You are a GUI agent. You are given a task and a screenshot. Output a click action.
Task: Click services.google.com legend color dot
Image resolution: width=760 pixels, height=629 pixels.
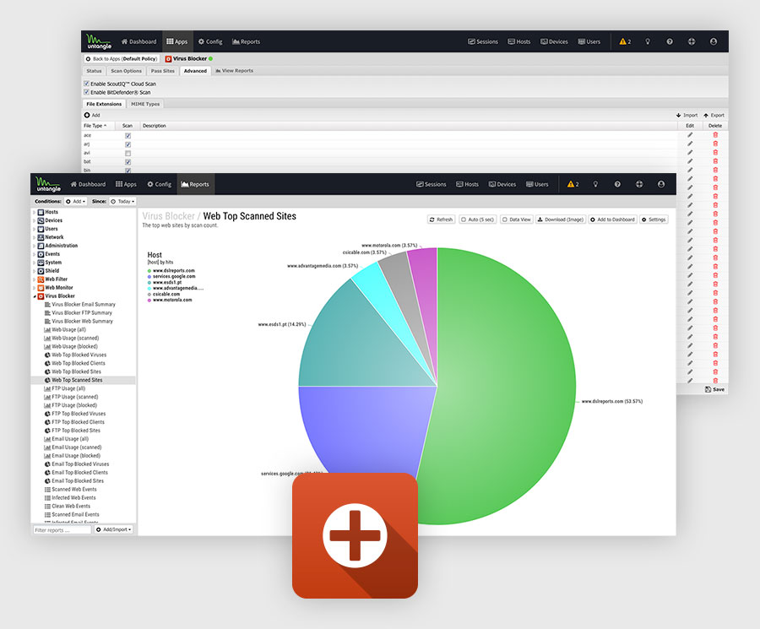pos(149,277)
